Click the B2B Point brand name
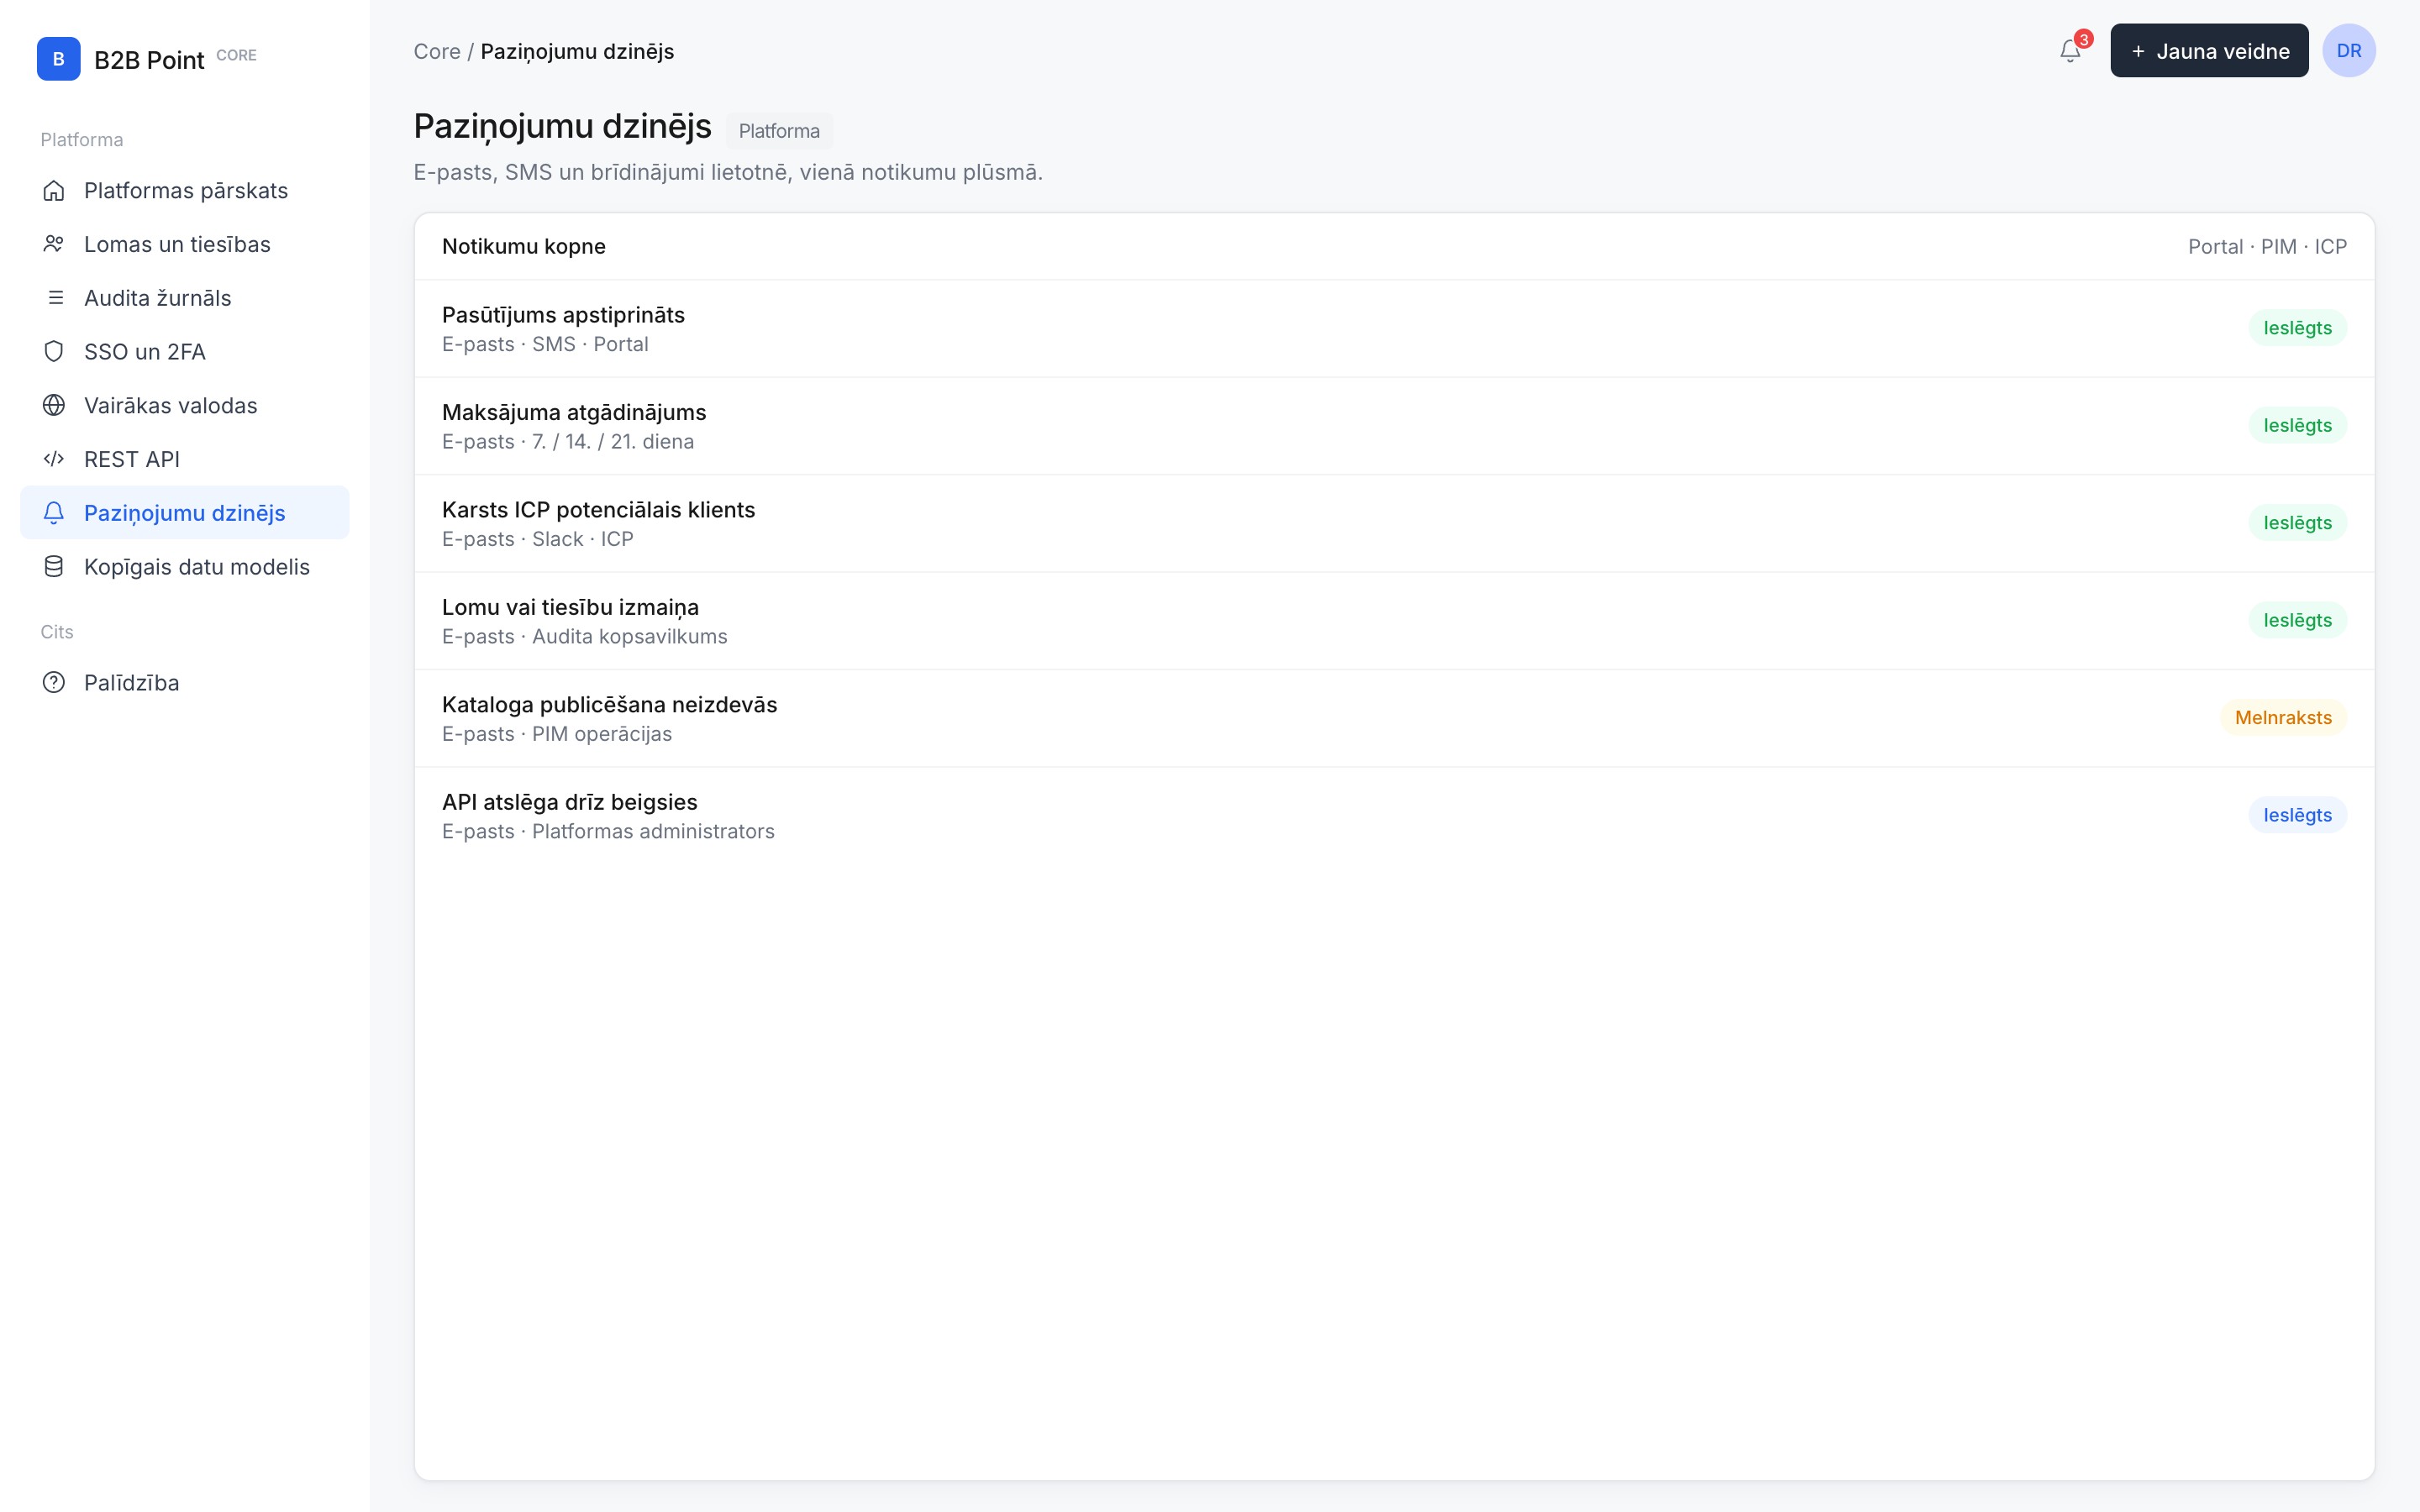This screenshot has width=2420, height=1512. tap(149, 60)
